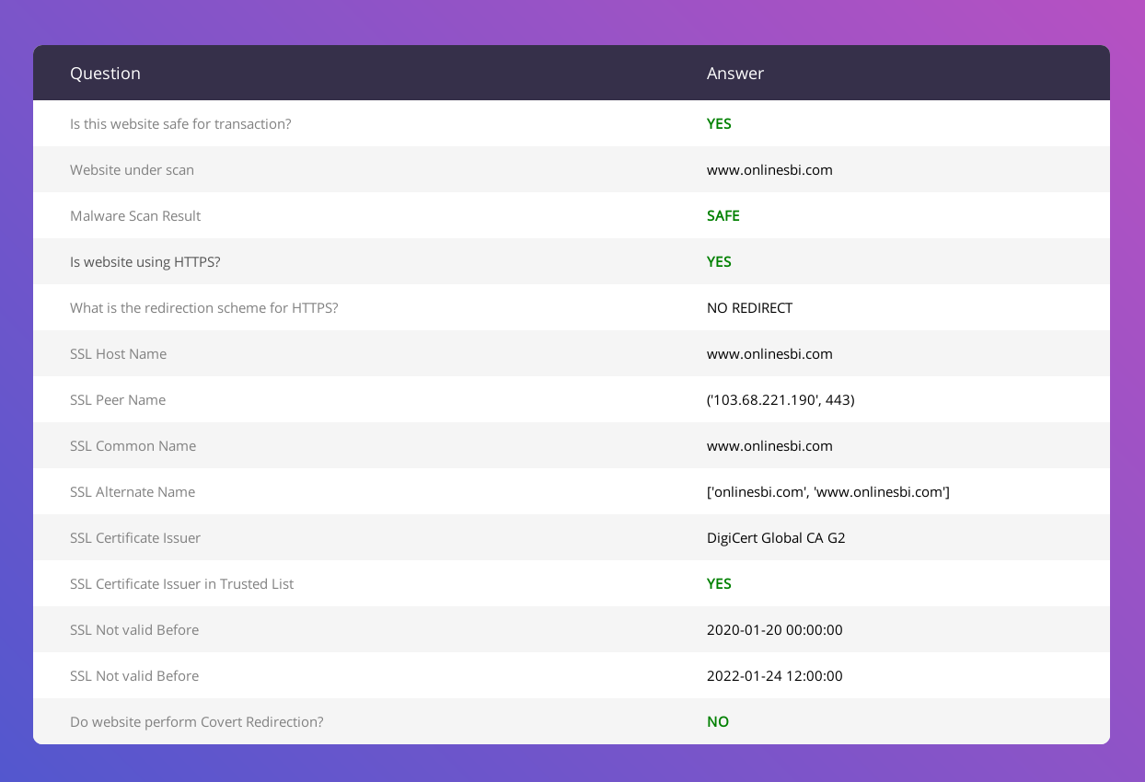Select the 'Do website perform Covert Redirection?' question

[197, 721]
